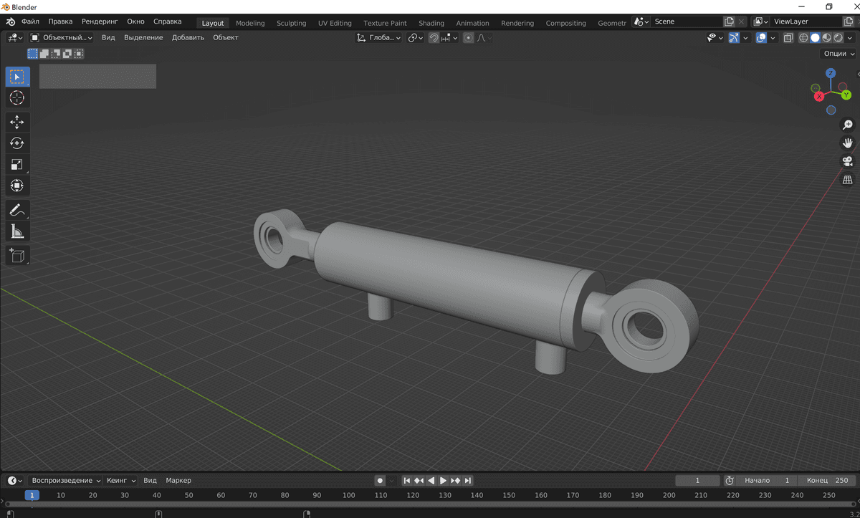Click the new scene copy icon
Screen dimensions: 860x518
[x=729, y=21]
